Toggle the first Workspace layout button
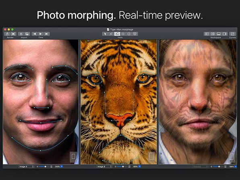The width and height of the screenshot is (240, 180). (207, 34)
